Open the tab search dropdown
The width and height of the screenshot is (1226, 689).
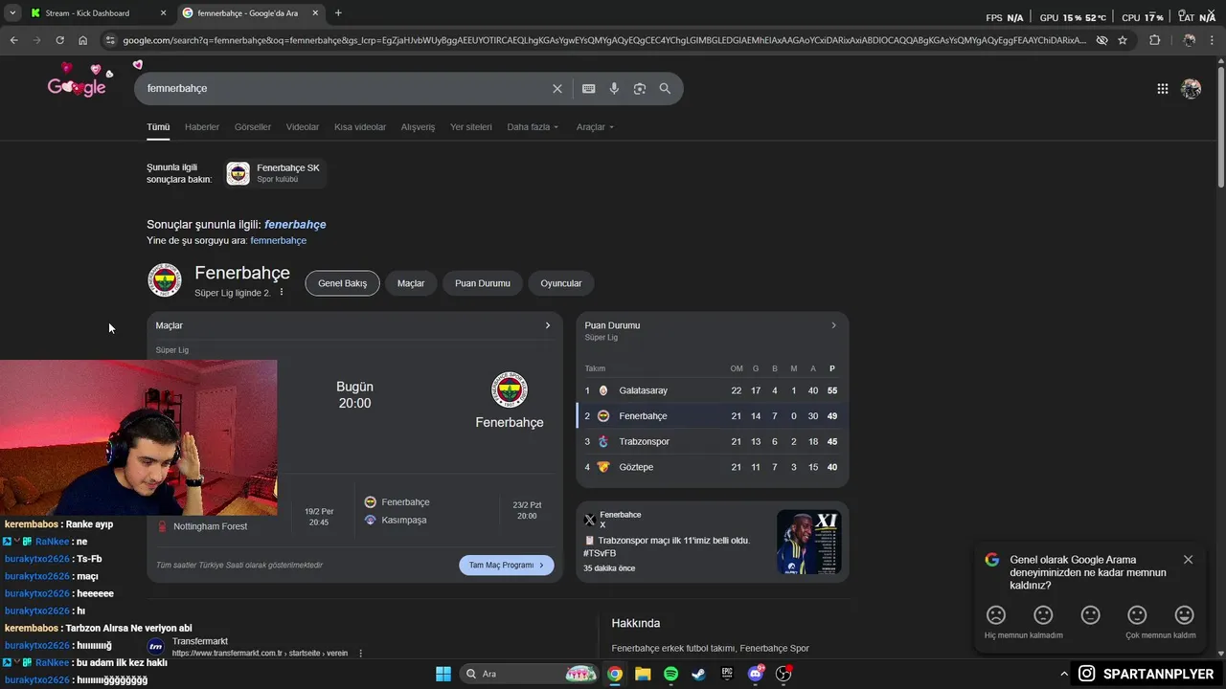click(x=11, y=12)
